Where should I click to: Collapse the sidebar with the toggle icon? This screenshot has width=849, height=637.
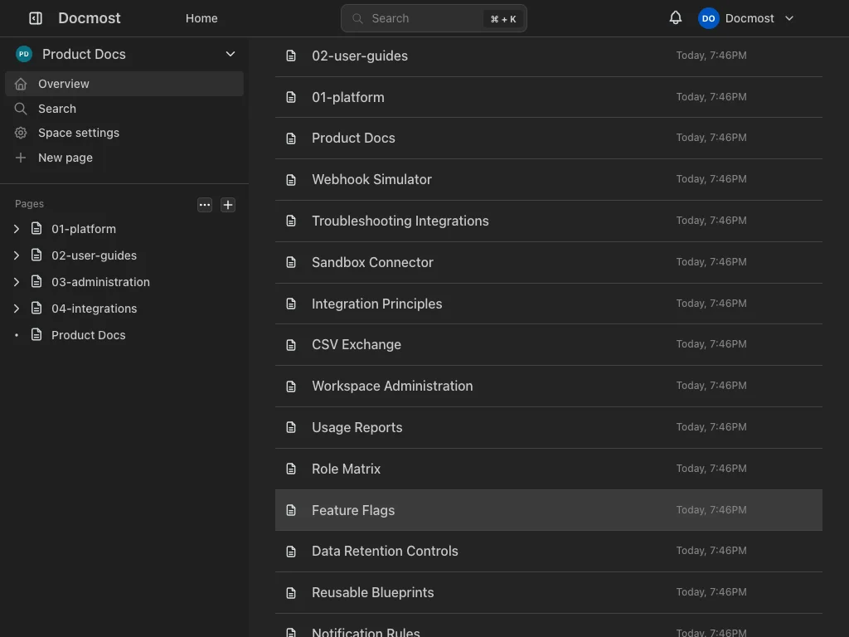point(35,18)
